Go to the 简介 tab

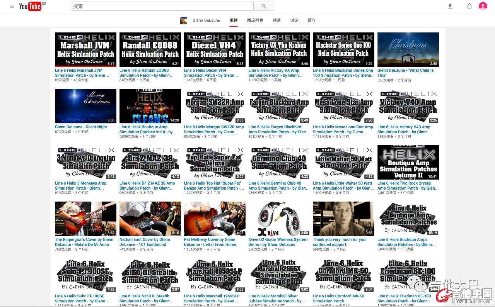click(x=311, y=20)
